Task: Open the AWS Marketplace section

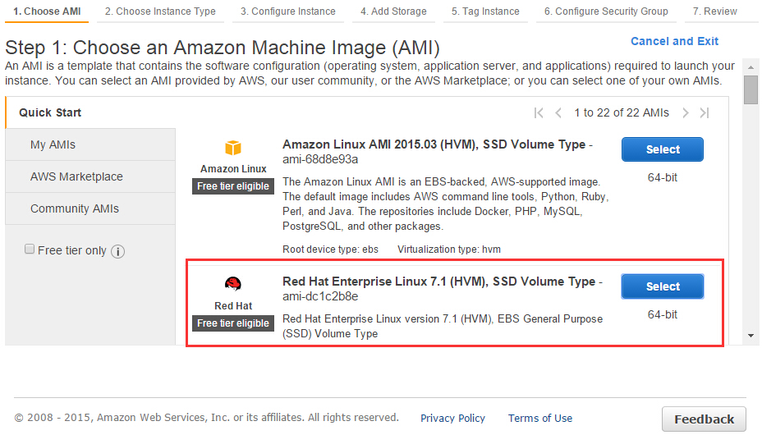Action: [90, 176]
